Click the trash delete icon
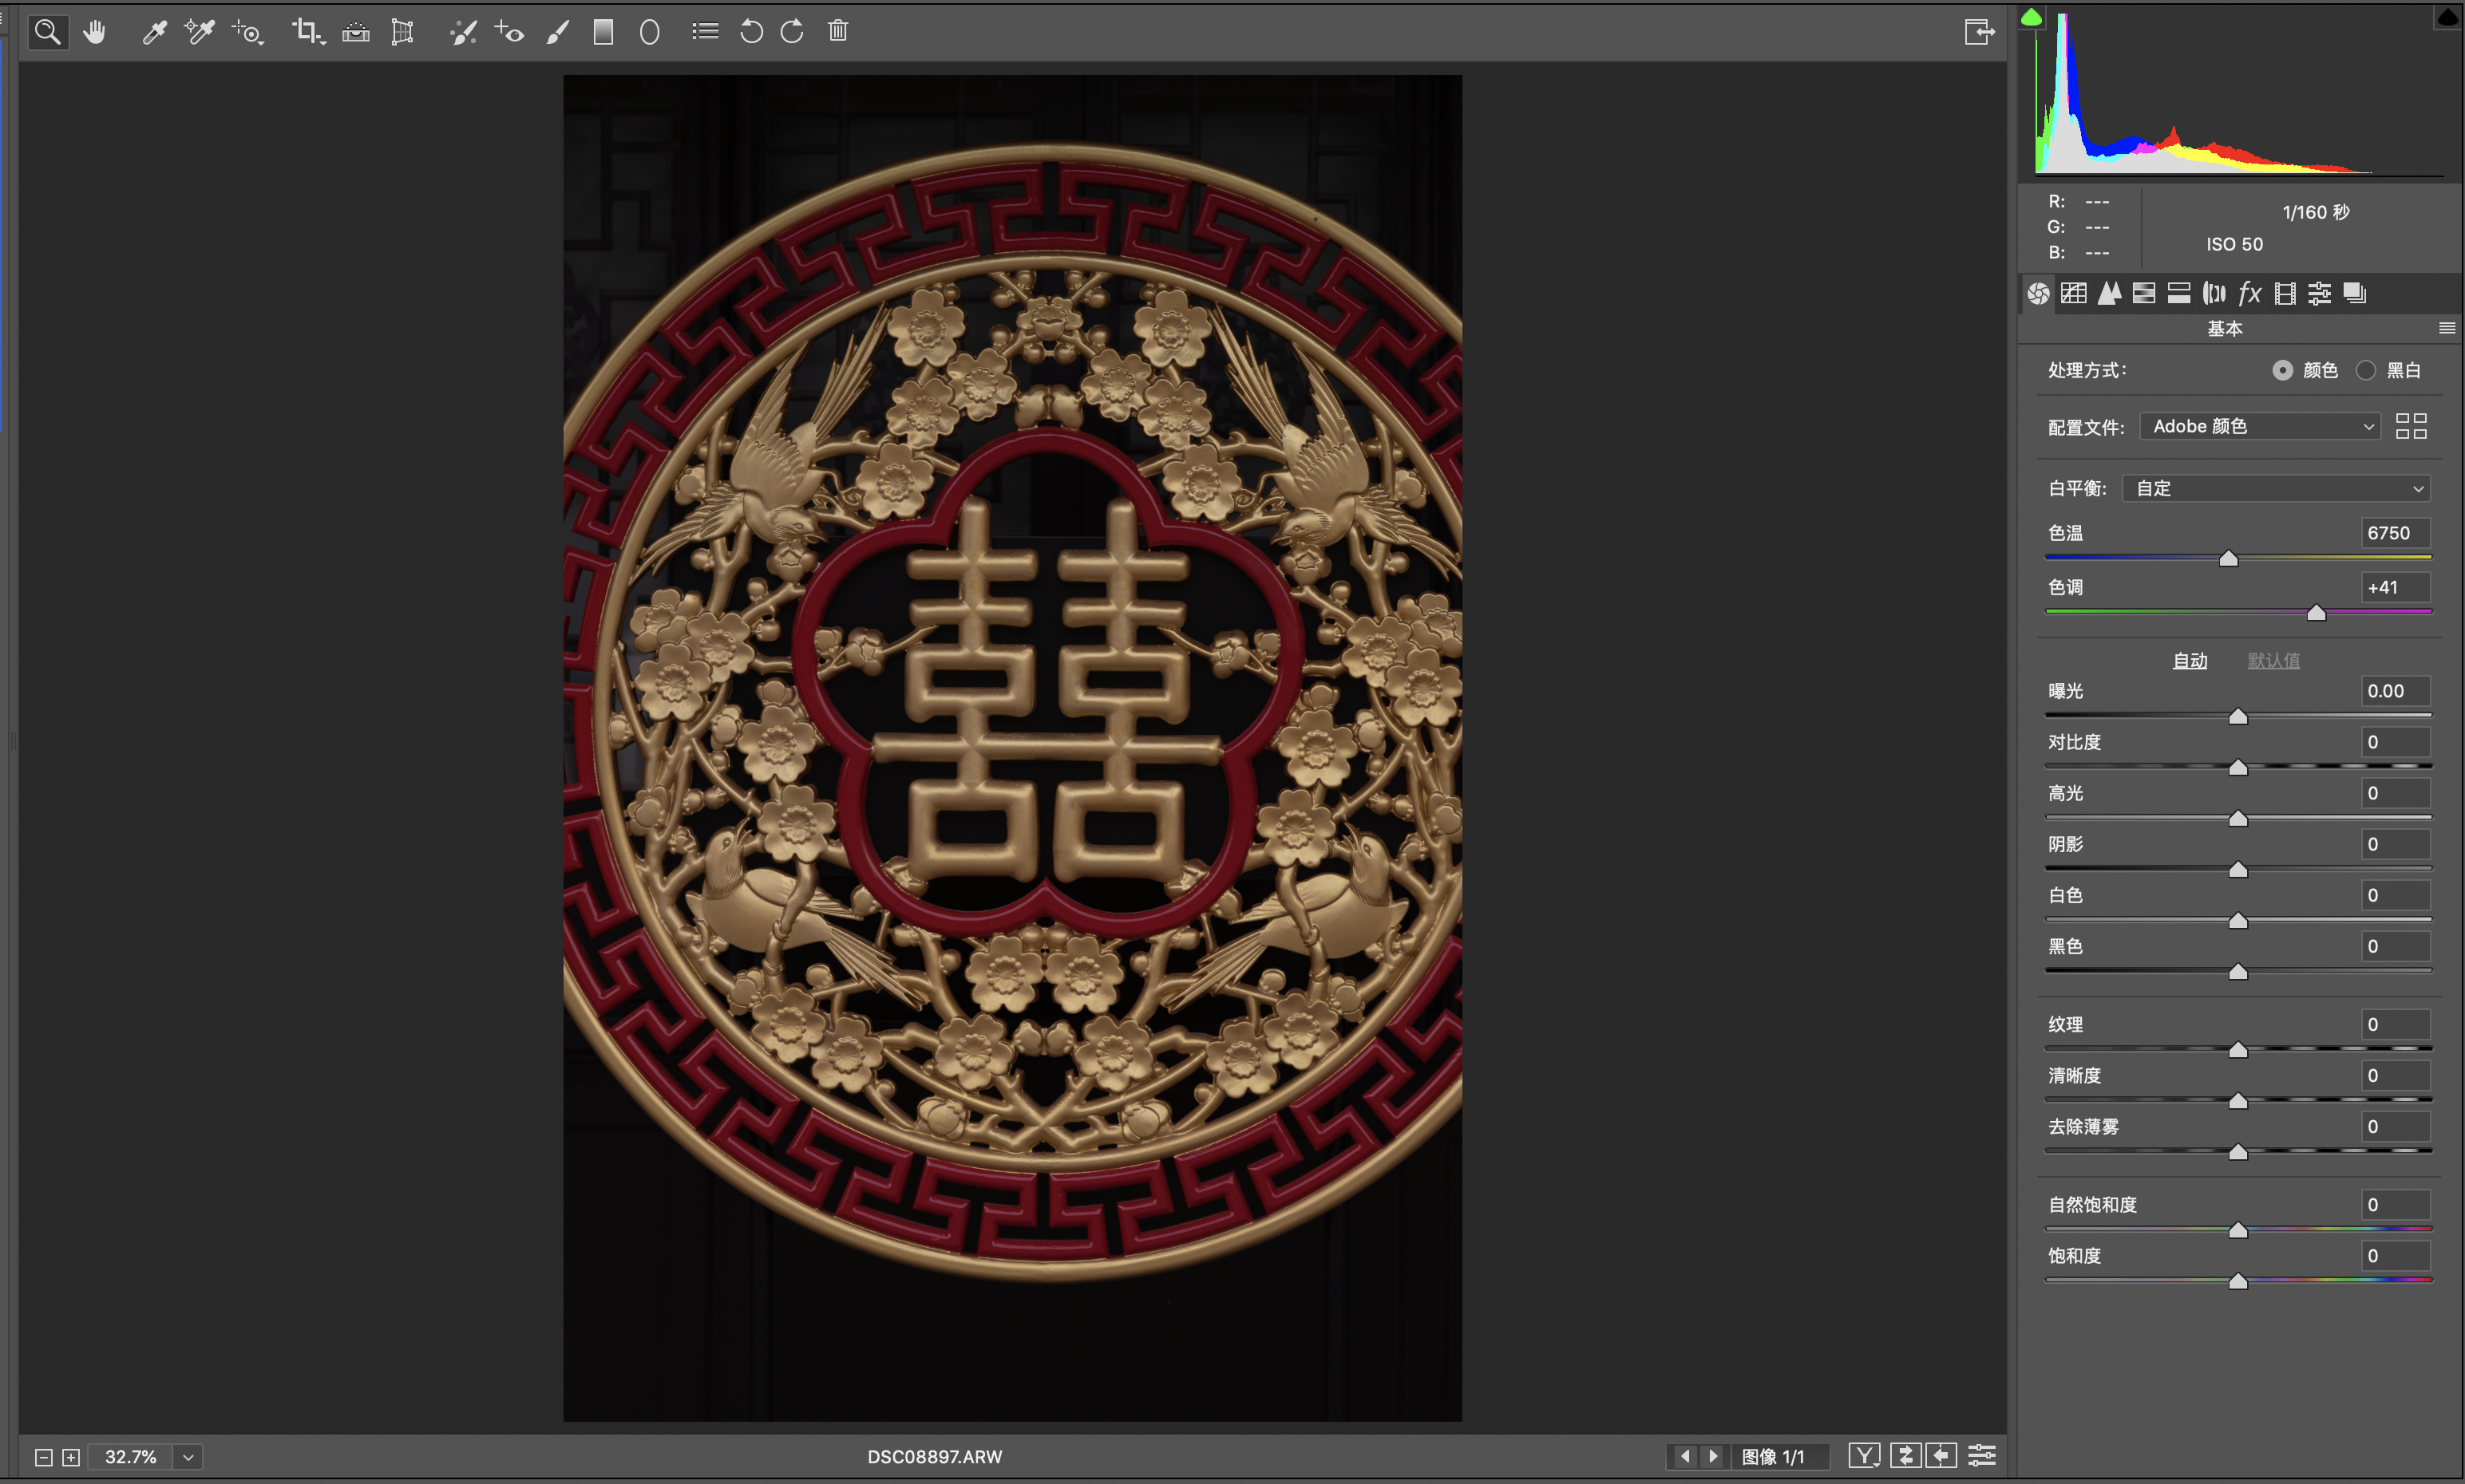Viewport: 2465px width, 1484px height. 838,32
